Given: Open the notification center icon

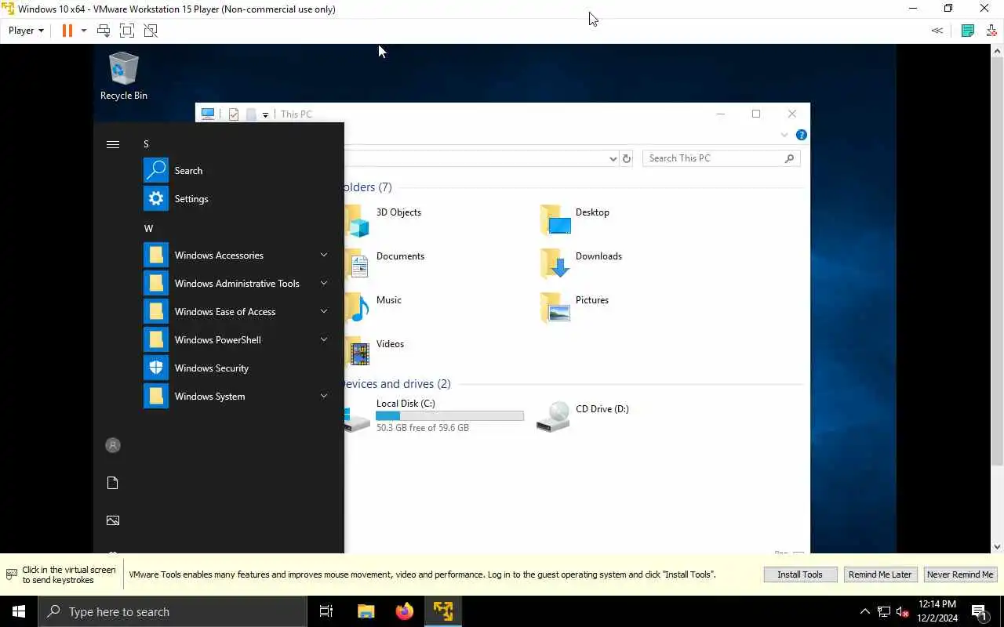Looking at the screenshot, I should (980, 611).
